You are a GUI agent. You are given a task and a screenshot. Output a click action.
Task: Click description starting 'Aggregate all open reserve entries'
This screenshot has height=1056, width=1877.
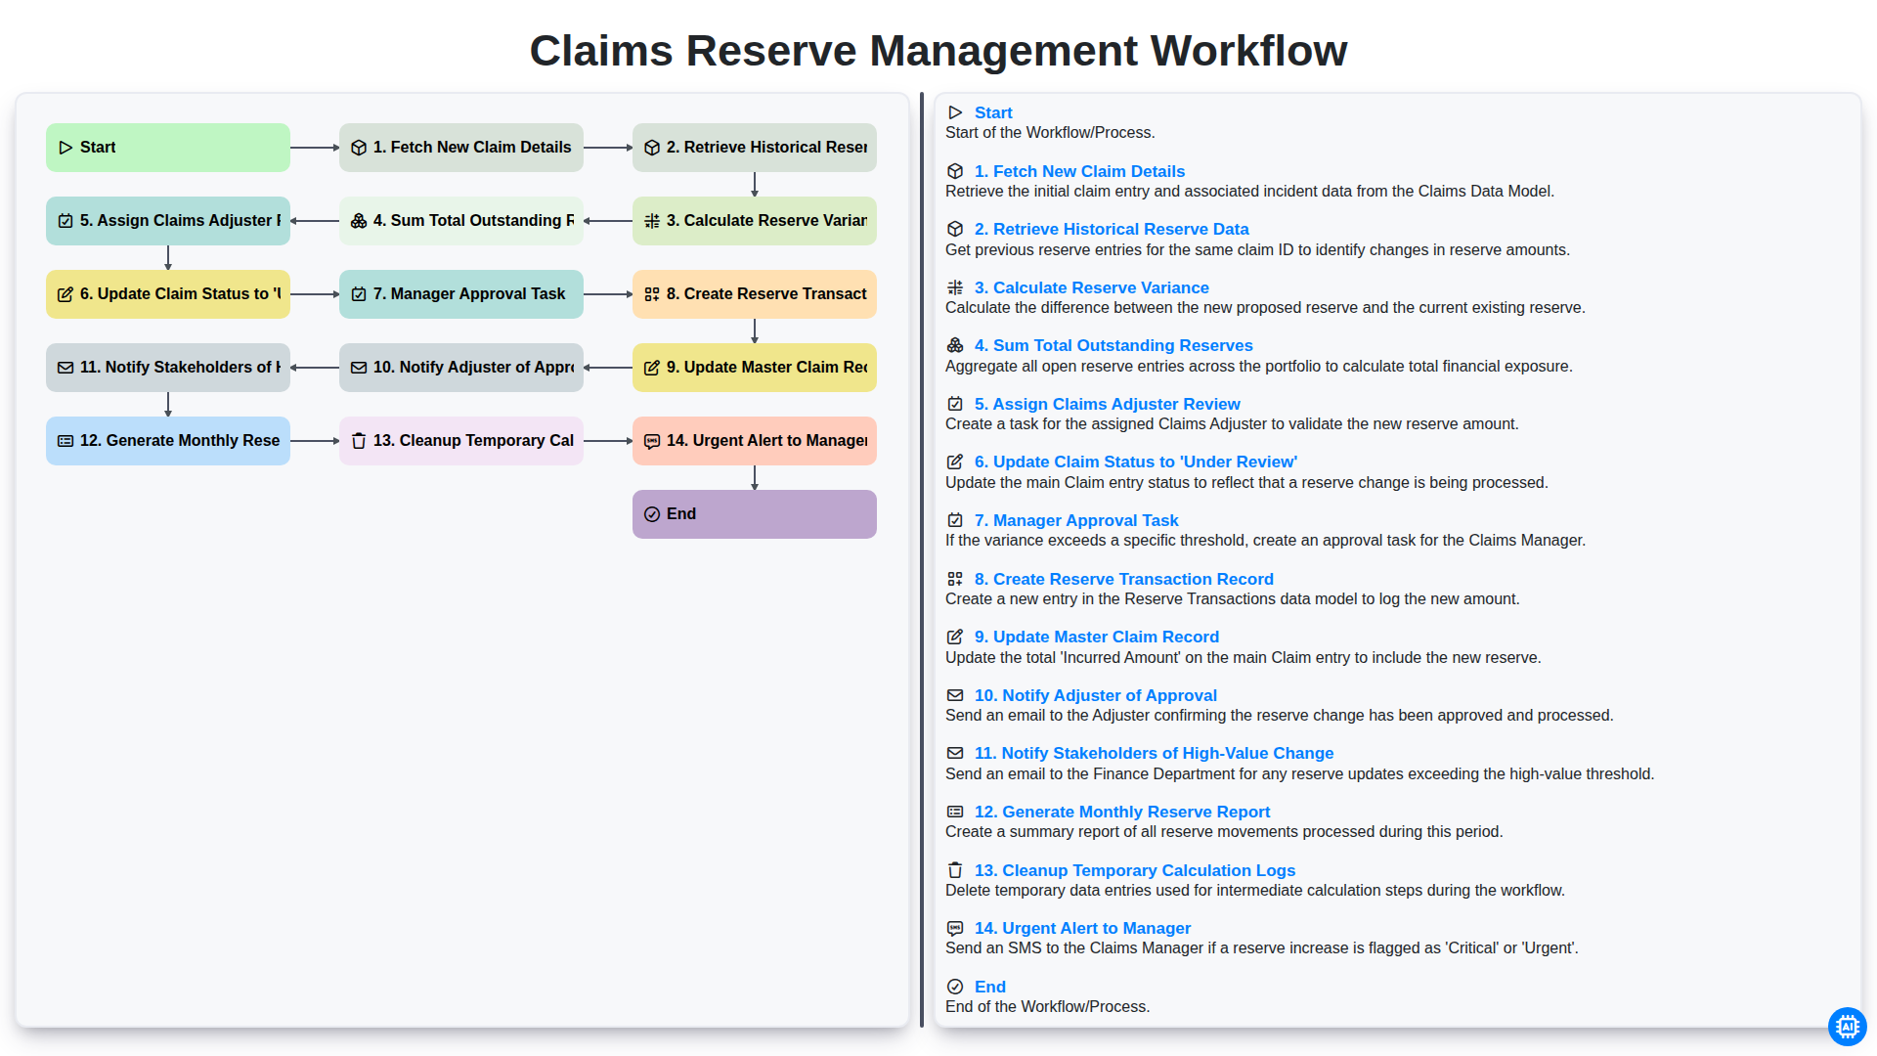1259,367
